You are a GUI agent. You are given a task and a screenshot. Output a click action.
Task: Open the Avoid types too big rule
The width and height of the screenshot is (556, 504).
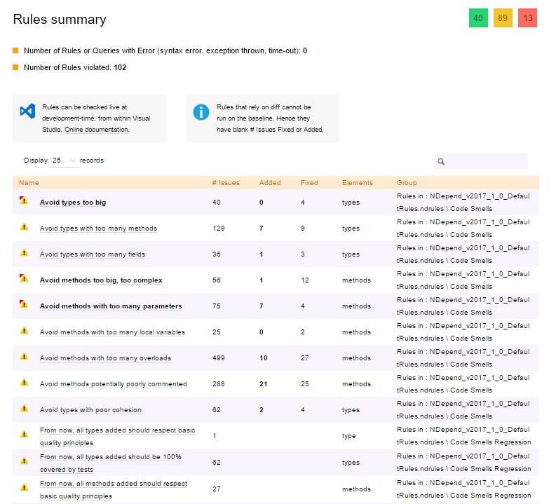[x=73, y=203]
